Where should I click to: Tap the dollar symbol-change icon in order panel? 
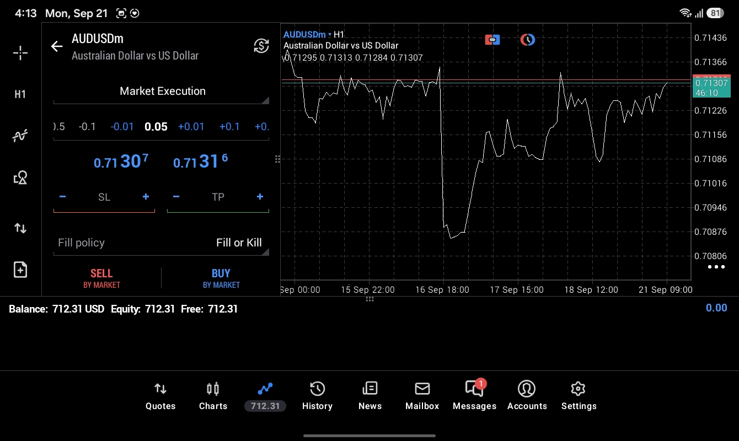click(x=261, y=46)
